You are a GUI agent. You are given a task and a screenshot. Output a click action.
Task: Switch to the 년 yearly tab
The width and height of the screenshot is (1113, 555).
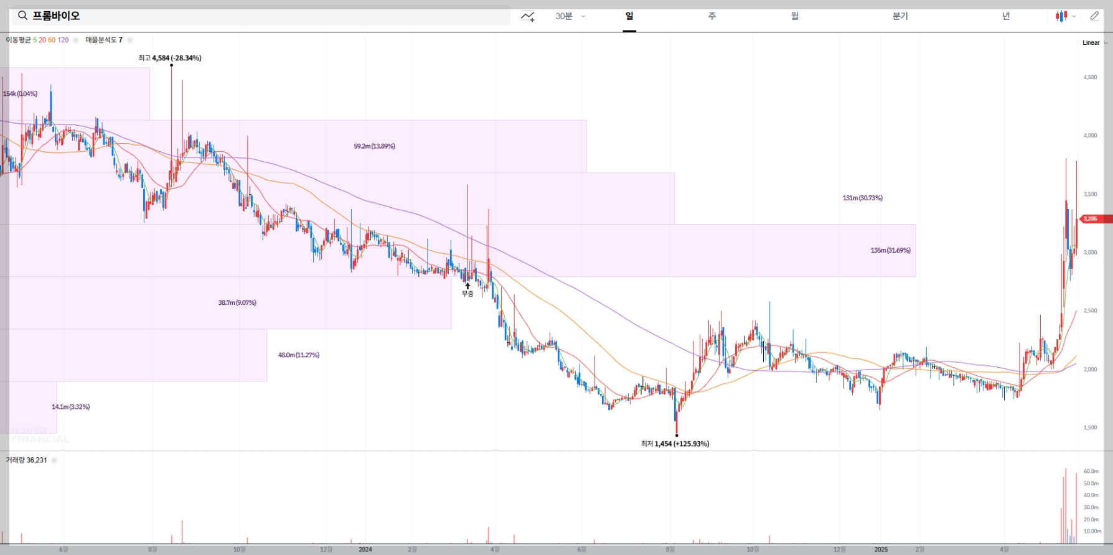[1006, 16]
